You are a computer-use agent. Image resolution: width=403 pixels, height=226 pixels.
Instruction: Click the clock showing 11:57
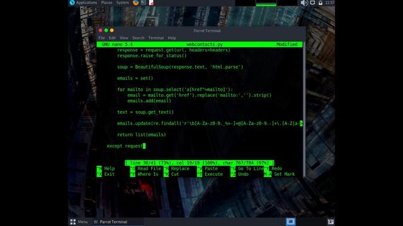tap(330, 3)
